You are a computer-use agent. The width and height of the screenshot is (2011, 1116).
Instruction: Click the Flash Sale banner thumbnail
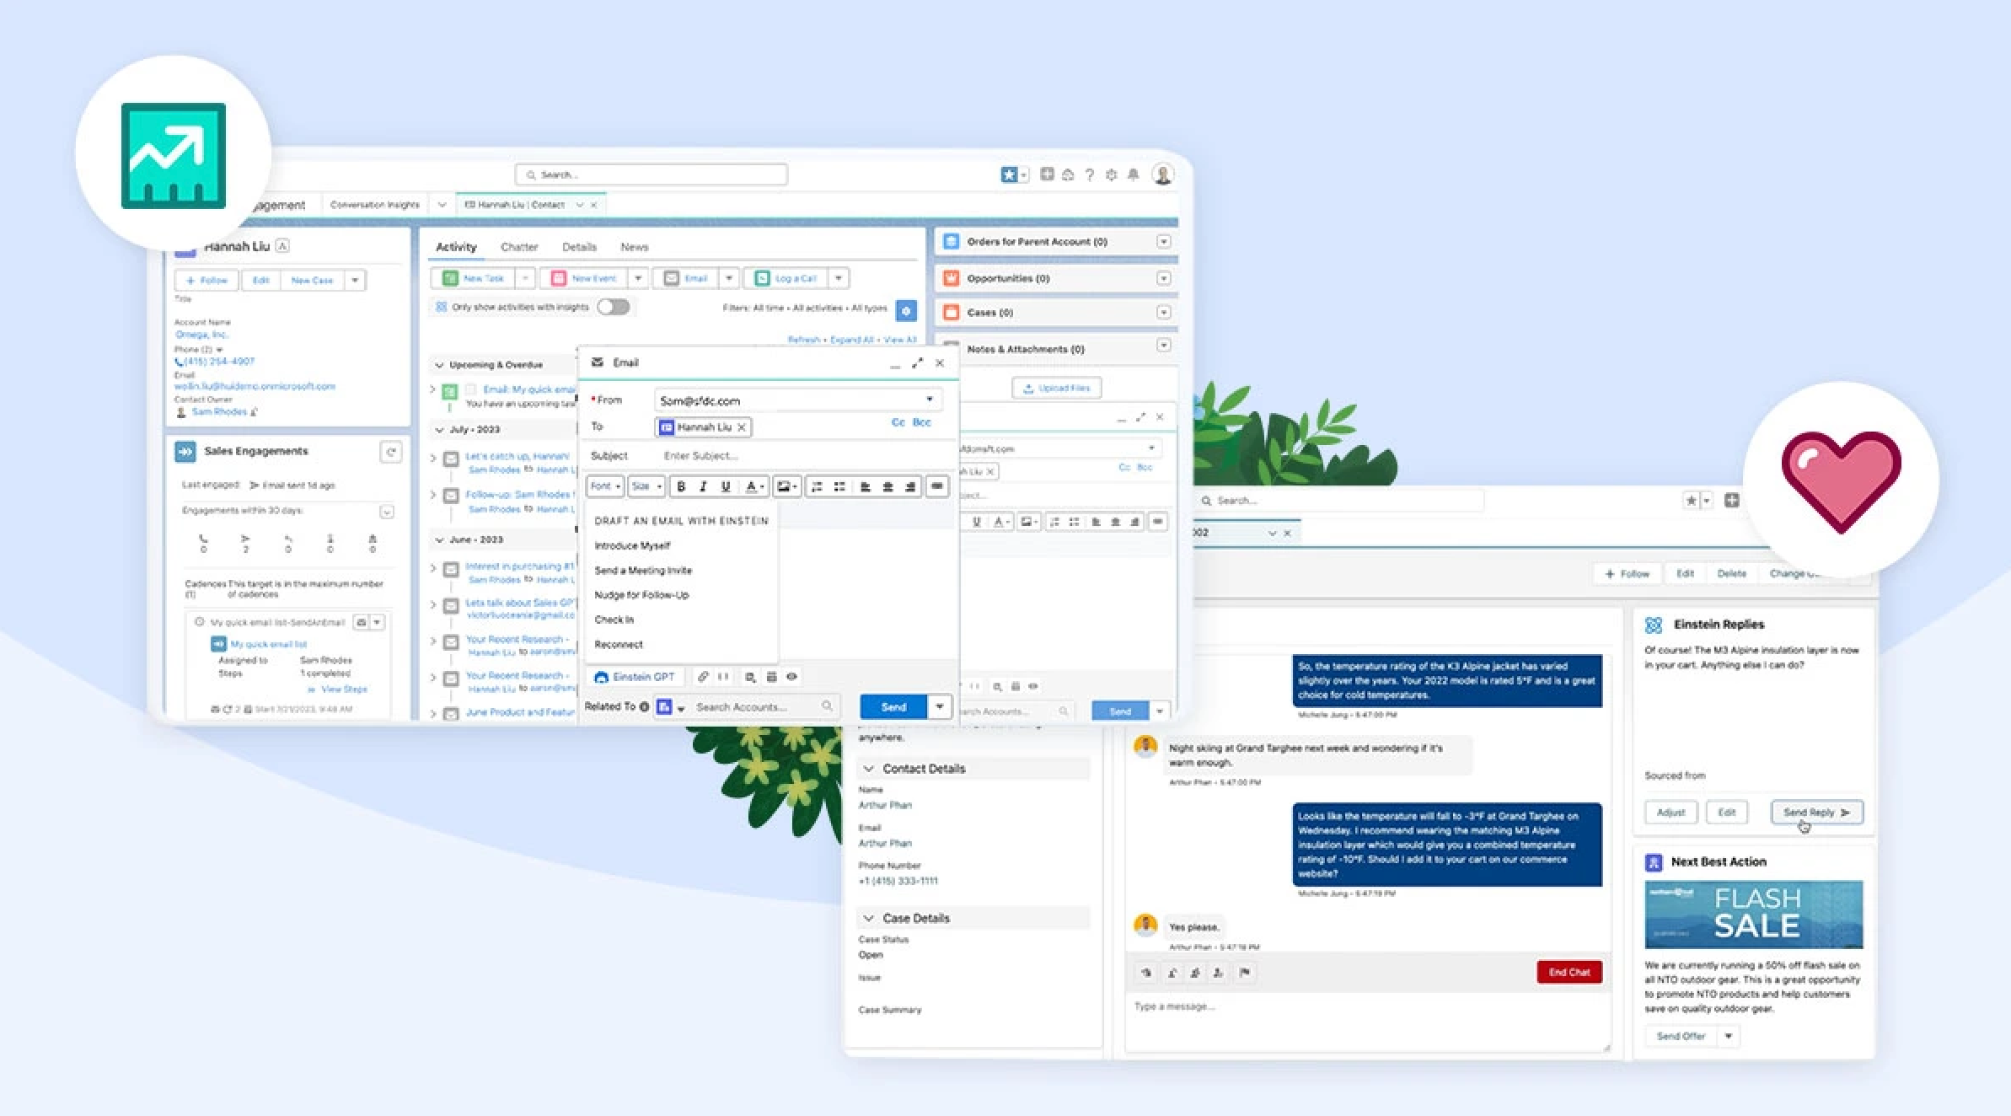coord(1753,915)
